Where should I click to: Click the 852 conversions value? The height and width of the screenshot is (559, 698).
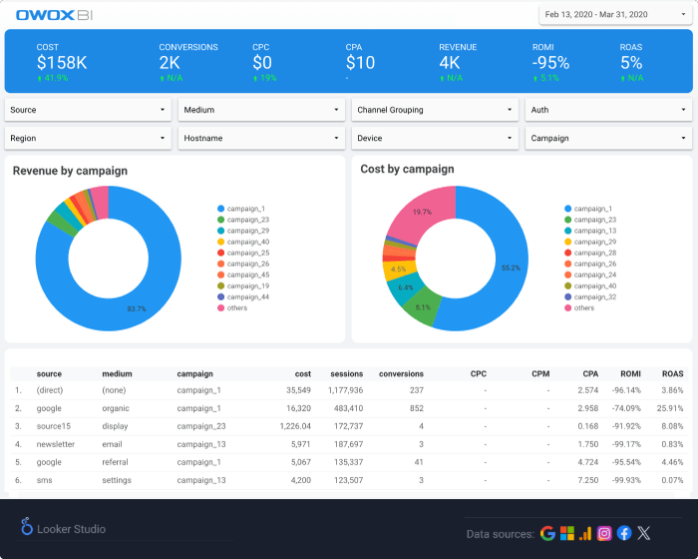(417, 409)
